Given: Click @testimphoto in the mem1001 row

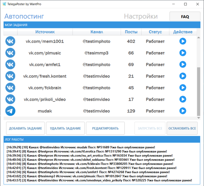Looking at the screenshot, I should click(96, 41).
